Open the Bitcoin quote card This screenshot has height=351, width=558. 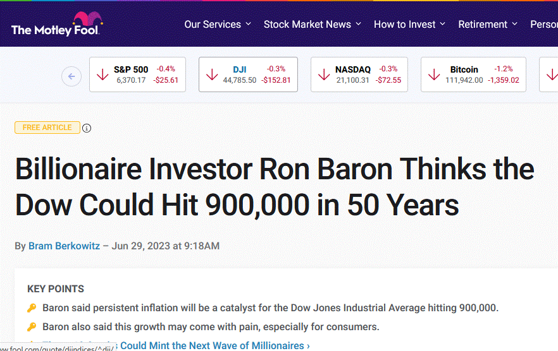(473, 74)
